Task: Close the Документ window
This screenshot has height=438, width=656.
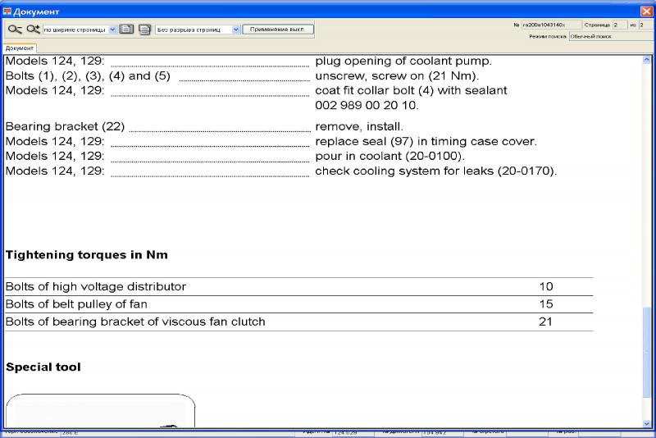Action: click(x=645, y=9)
